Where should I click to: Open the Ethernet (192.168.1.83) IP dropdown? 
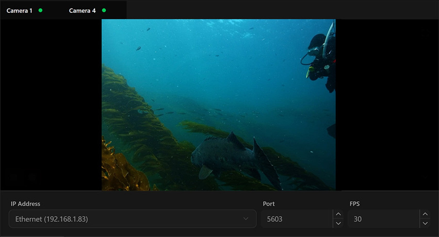129,219
